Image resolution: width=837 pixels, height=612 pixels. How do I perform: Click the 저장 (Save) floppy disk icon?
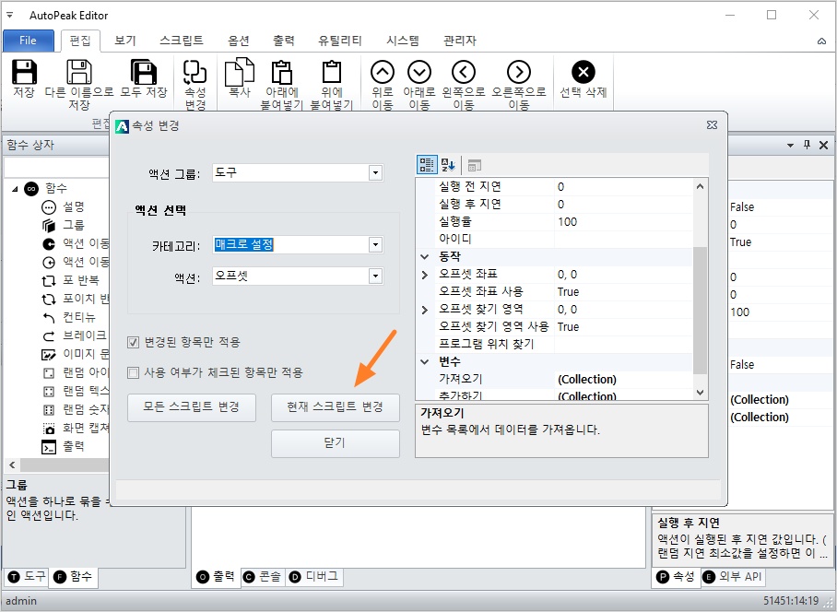24,72
